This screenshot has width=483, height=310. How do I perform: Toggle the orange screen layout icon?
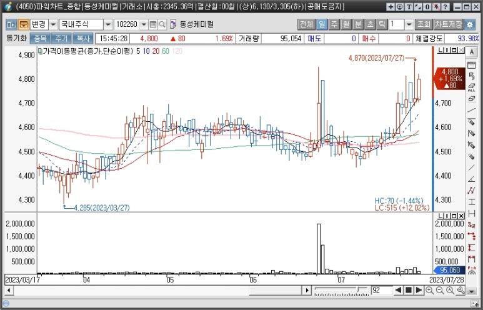coord(23,24)
